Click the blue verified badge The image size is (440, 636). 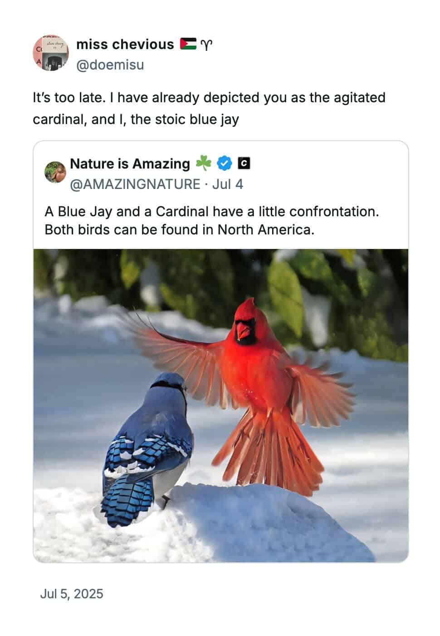[224, 163]
